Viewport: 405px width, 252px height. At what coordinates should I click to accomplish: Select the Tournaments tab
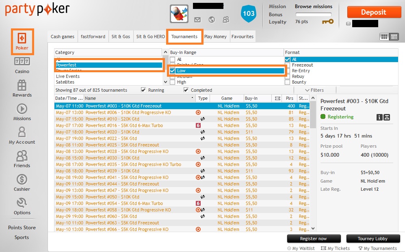pyautogui.click(x=184, y=37)
